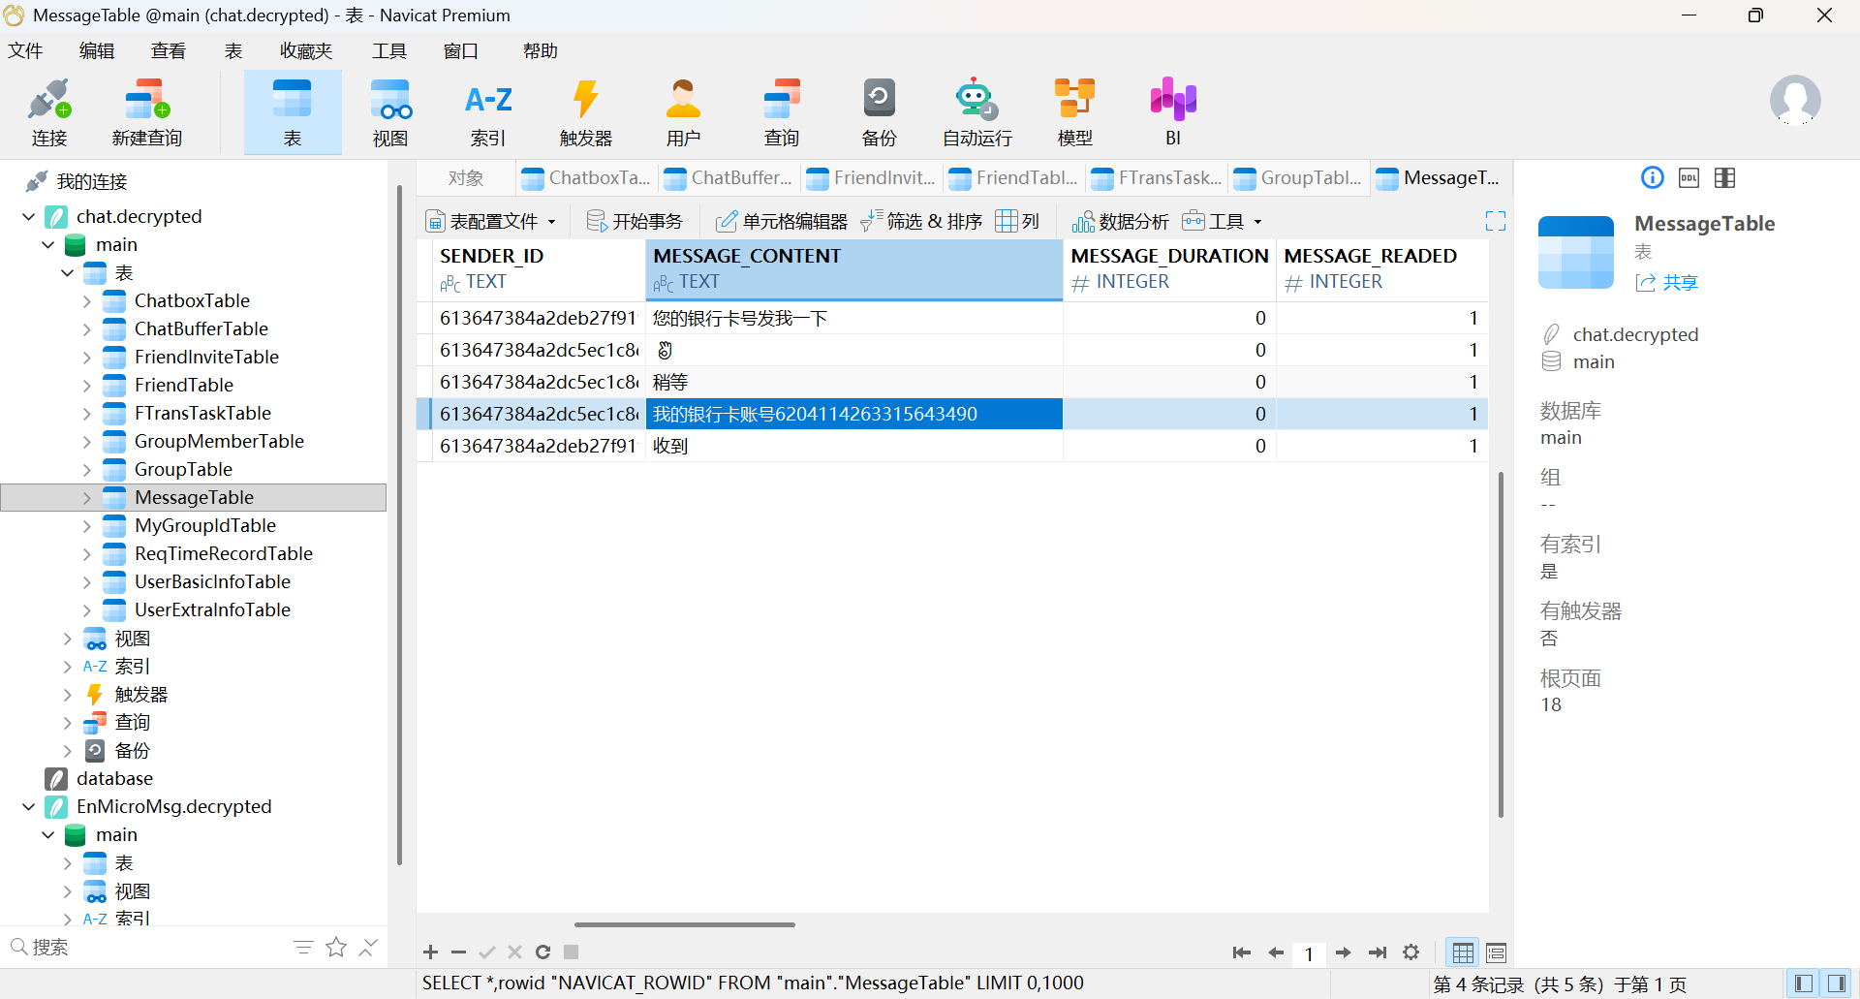
Task: Click the 搜索 search field
Action: (145, 947)
